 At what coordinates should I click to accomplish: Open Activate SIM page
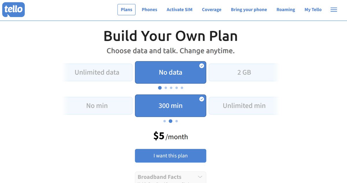pyautogui.click(x=180, y=10)
